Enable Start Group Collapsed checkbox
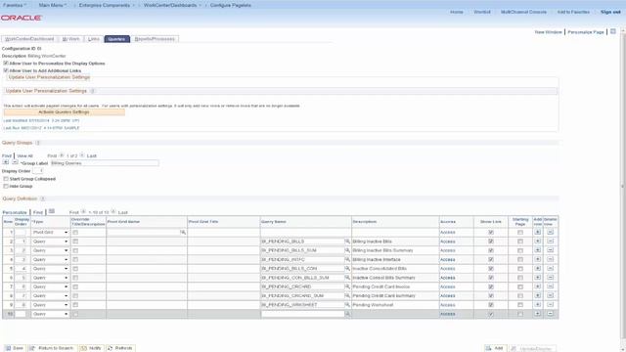Viewport: 626px width, 352px height. click(x=6, y=179)
